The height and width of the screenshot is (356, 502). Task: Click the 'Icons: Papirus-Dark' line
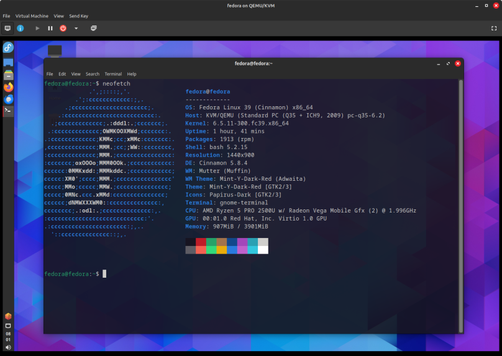coord(234,194)
